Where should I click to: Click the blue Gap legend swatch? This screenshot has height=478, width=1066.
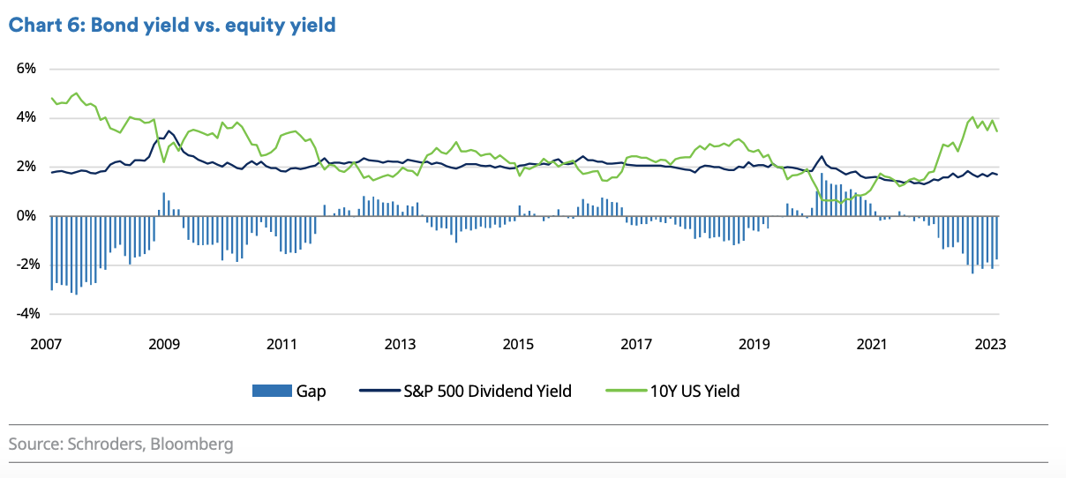pos(271,391)
